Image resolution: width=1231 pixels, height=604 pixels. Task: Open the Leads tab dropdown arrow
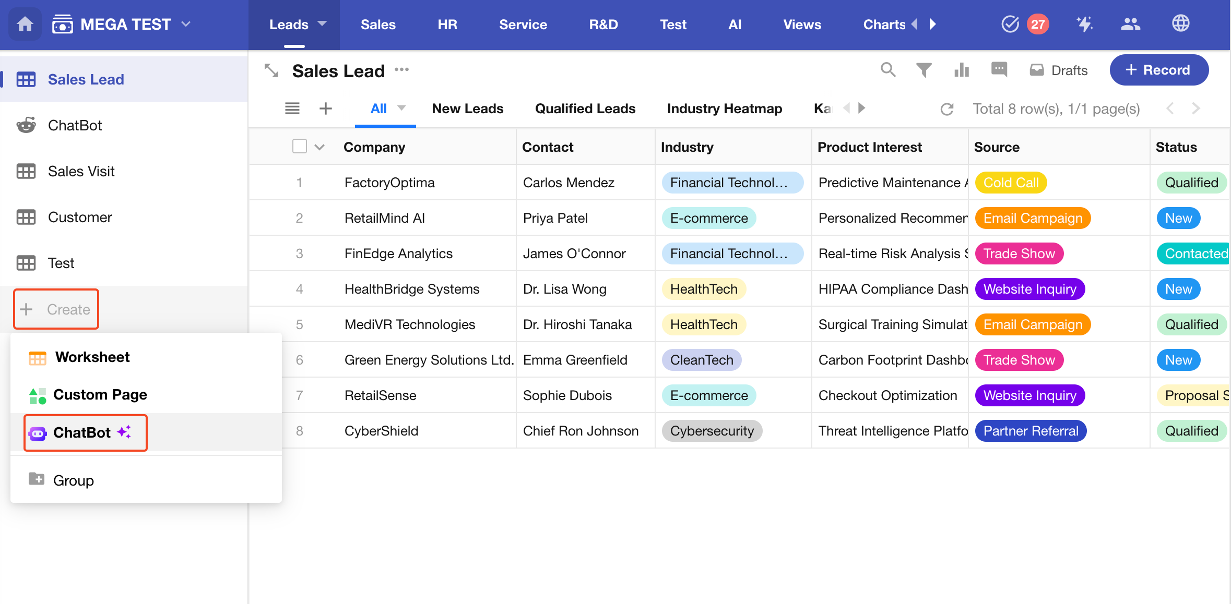(x=322, y=23)
